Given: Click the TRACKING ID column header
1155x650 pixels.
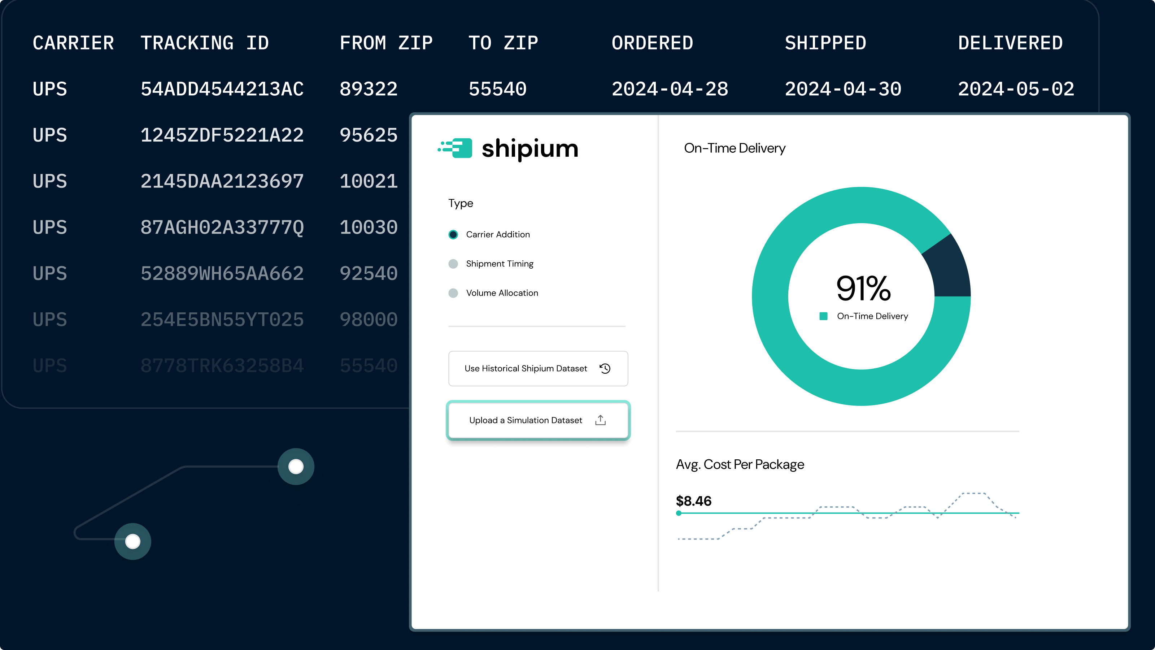Looking at the screenshot, I should click(x=204, y=43).
